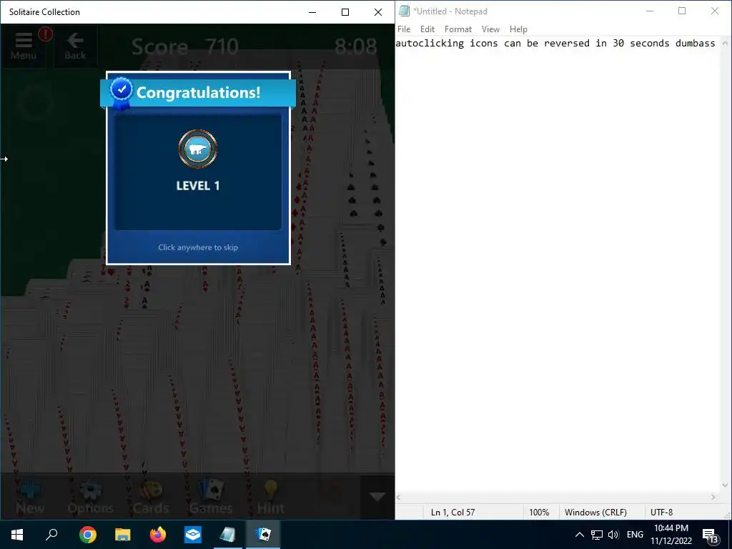Maximize the Solitaire Collection window
This screenshot has width=732, height=549.
coord(345,12)
